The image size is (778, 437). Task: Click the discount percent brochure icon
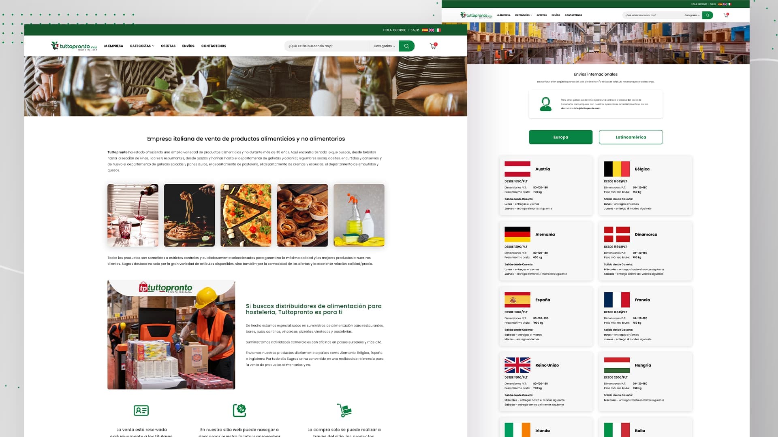239,410
